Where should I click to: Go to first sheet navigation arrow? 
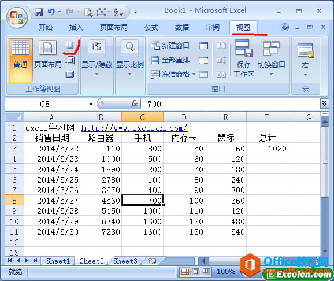(10, 260)
